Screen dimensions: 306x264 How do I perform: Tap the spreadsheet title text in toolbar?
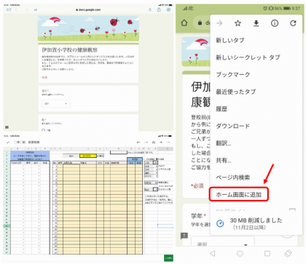click(27, 143)
